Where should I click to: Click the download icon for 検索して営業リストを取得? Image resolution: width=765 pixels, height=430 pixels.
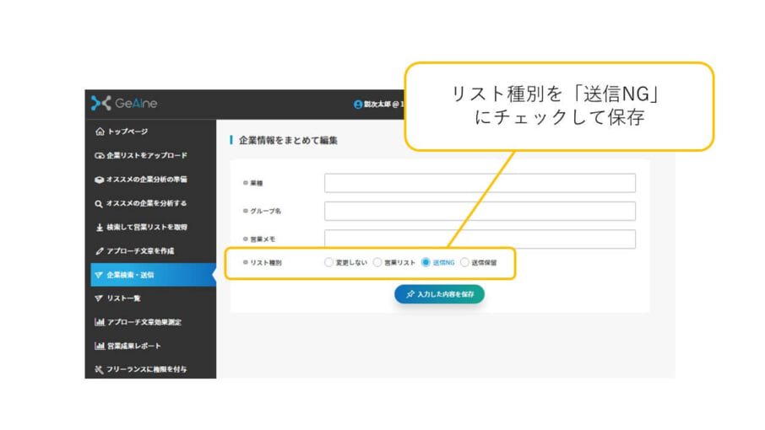pyautogui.click(x=99, y=227)
